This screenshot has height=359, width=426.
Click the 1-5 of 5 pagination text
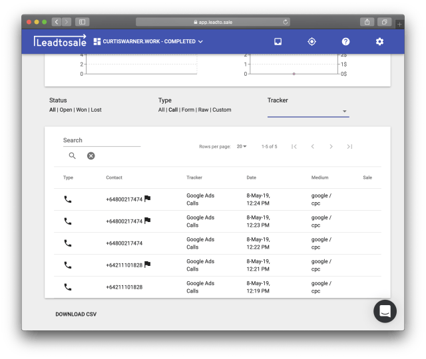pyautogui.click(x=269, y=146)
